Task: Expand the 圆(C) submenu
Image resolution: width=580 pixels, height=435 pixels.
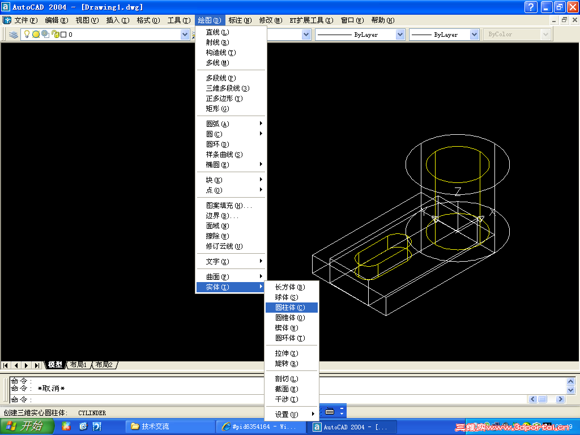Action: 231,134
